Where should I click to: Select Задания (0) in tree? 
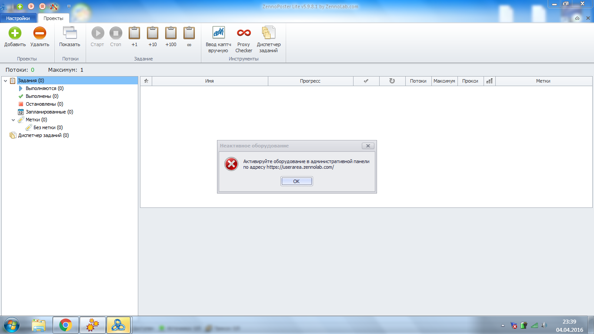coord(30,80)
